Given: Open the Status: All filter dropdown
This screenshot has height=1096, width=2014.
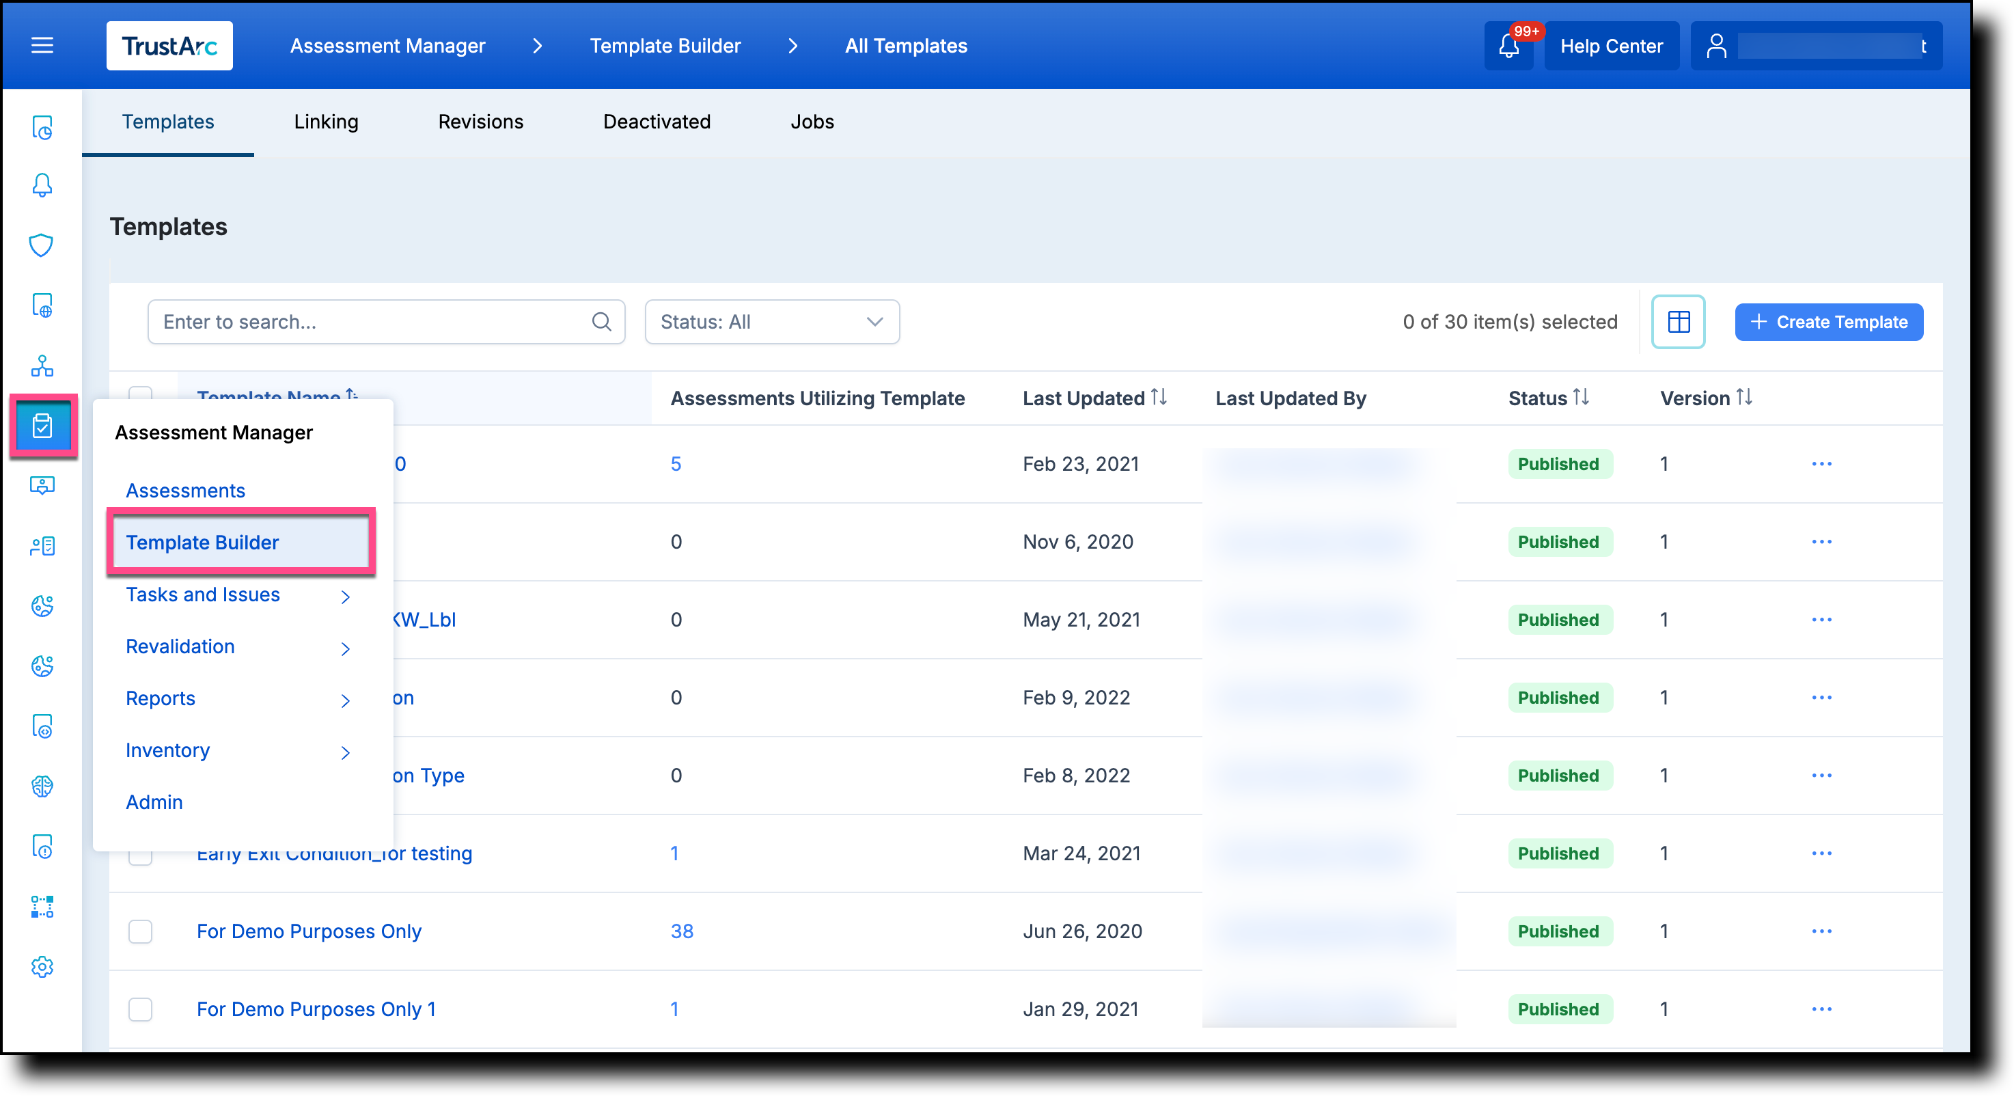Looking at the screenshot, I should point(772,321).
